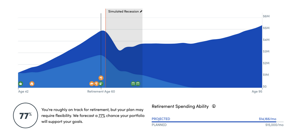Select the orange house goal icon
Image resolution: width=298 pixels, height=137 pixels.
click(x=32, y=83)
